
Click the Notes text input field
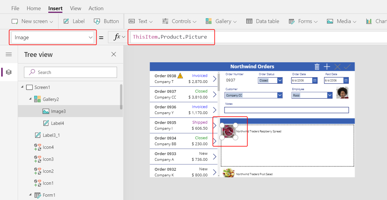pos(286,110)
